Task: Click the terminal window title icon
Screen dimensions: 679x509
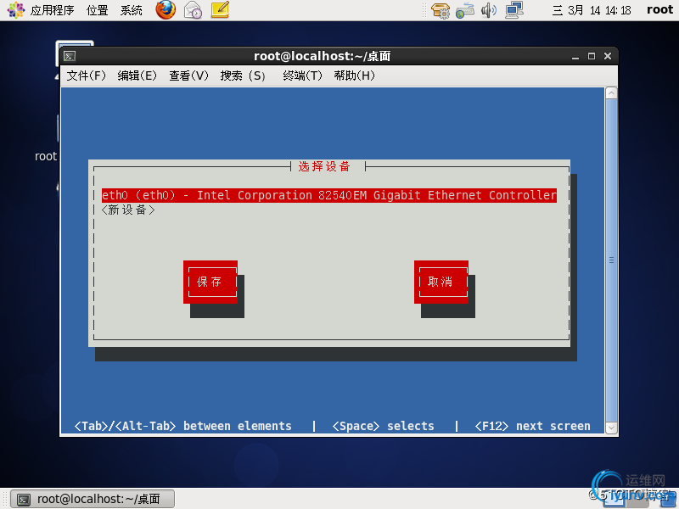Action: [70, 56]
